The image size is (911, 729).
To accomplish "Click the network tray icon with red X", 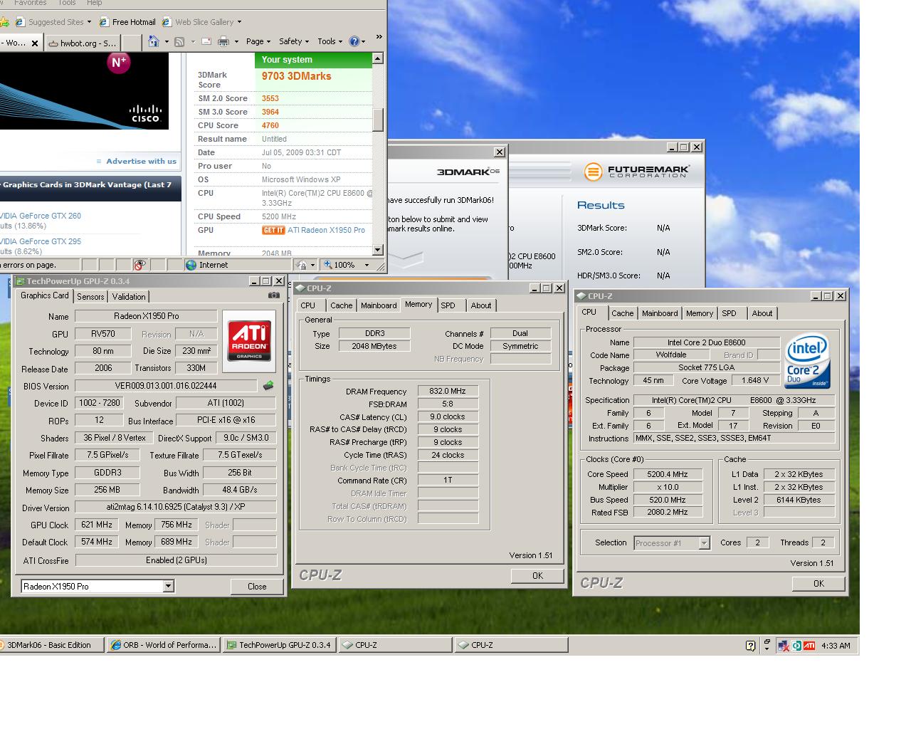I will pos(784,646).
